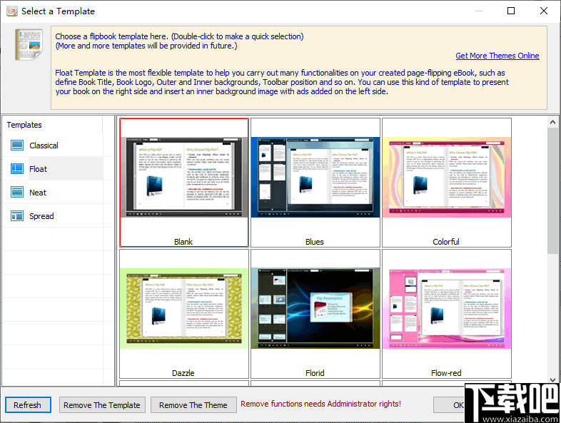Click the theme list scrollbar thumb
This screenshot has height=423, width=561.
click(552, 190)
